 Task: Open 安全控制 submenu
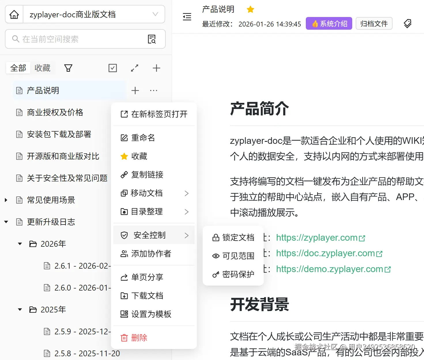point(154,235)
